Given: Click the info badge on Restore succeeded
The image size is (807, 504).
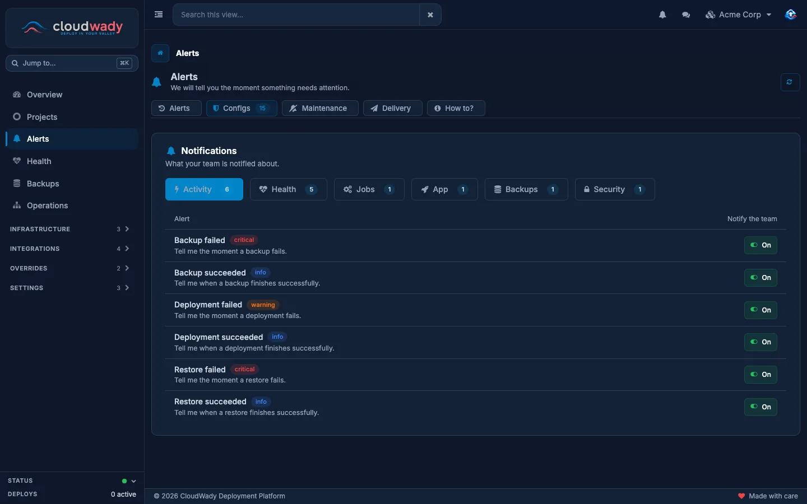Looking at the screenshot, I should [x=261, y=402].
